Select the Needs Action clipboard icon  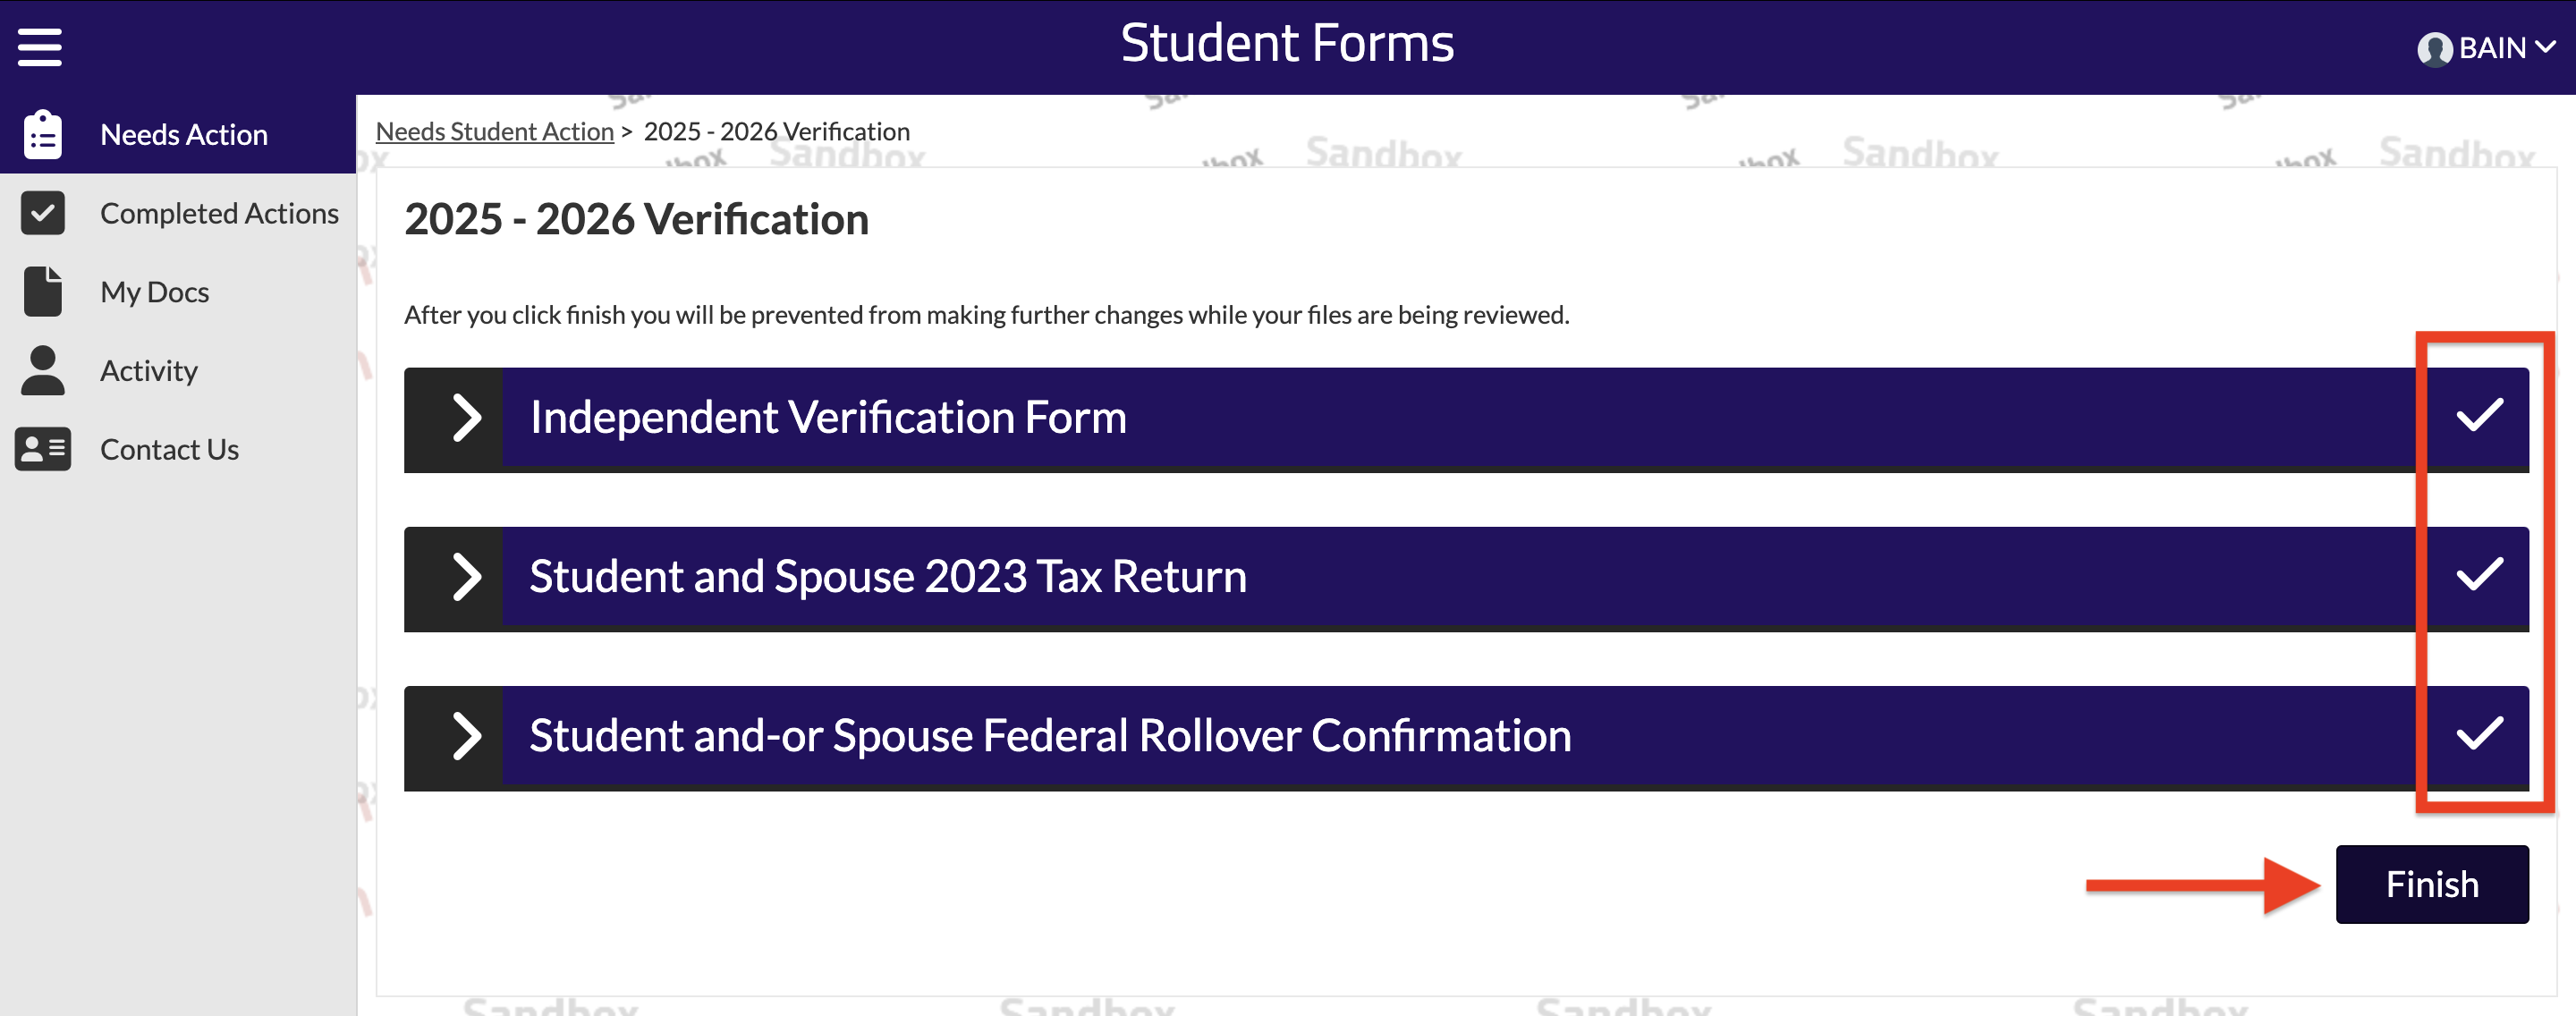pyautogui.click(x=42, y=133)
